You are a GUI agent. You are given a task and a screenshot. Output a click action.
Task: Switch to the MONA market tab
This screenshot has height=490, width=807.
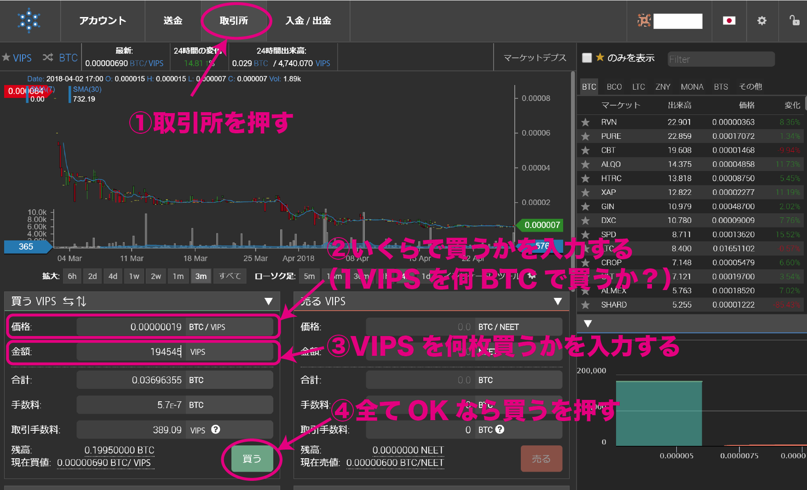[x=692, y=87]
